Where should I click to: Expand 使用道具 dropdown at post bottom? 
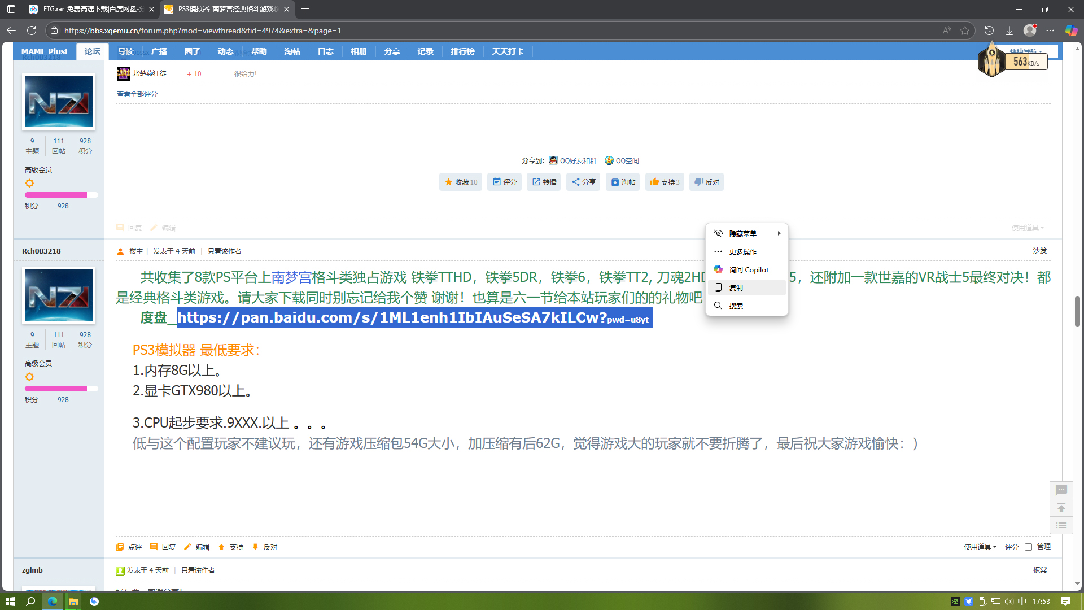(x=980, y=547)
